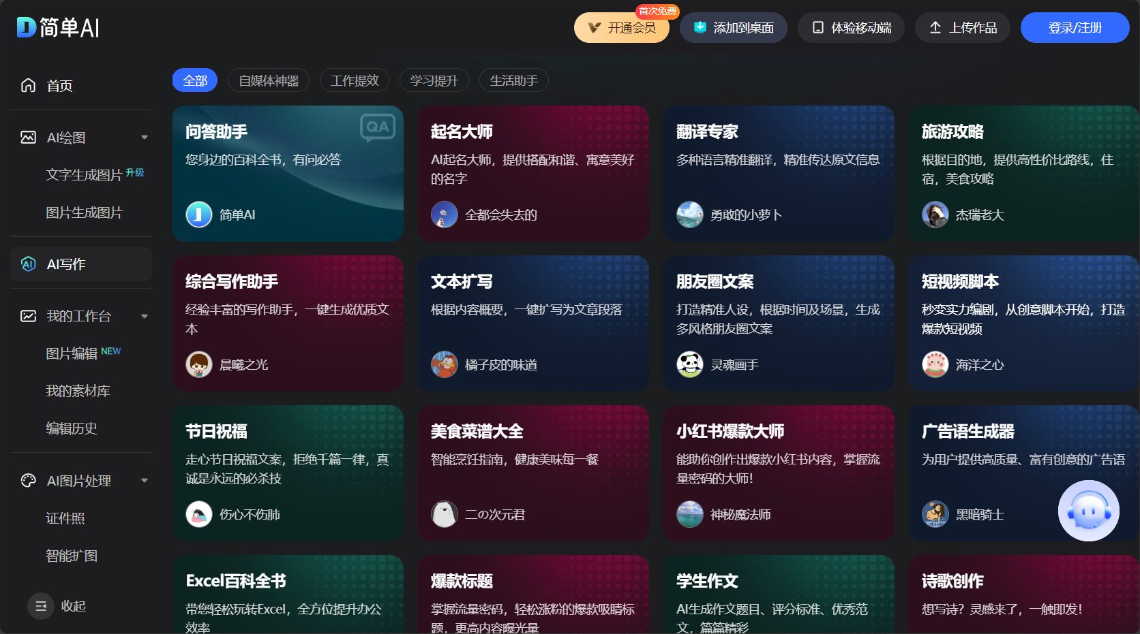The height and width of the screenshot is (634, 1140).
Task: Click the 收起 label
Action: [x=74, y=606]
